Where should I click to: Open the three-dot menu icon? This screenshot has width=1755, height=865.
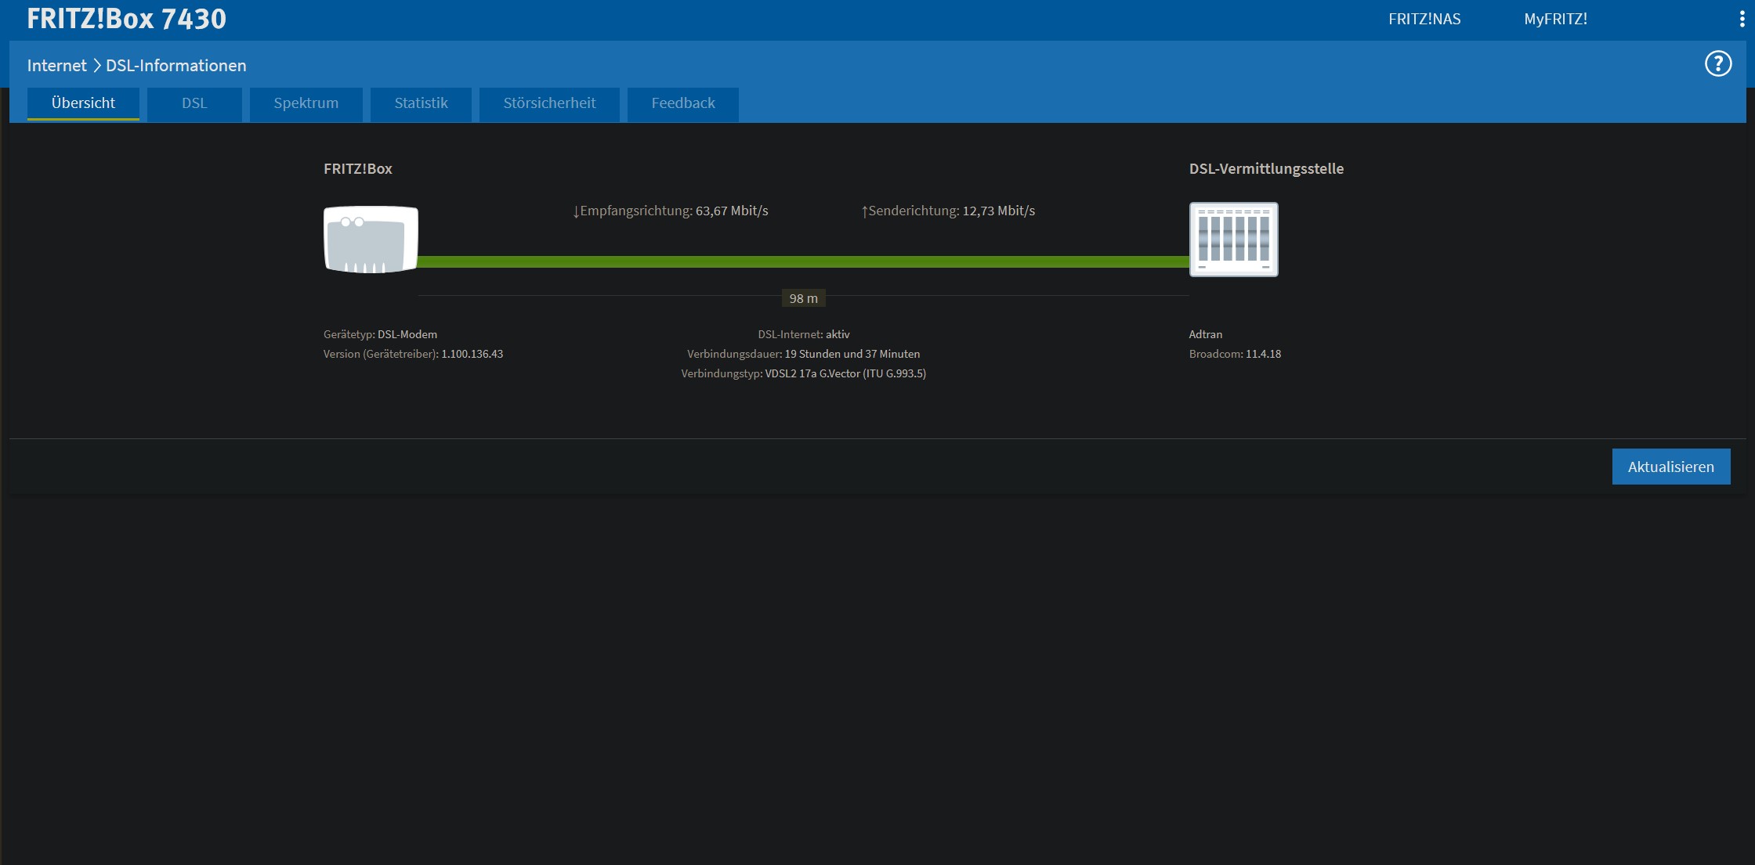(1741, 20)
